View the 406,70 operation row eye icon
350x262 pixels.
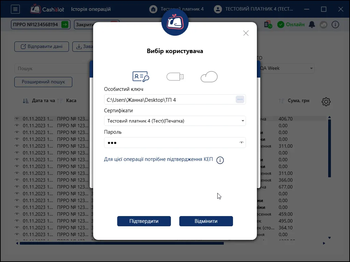[17, 119]
